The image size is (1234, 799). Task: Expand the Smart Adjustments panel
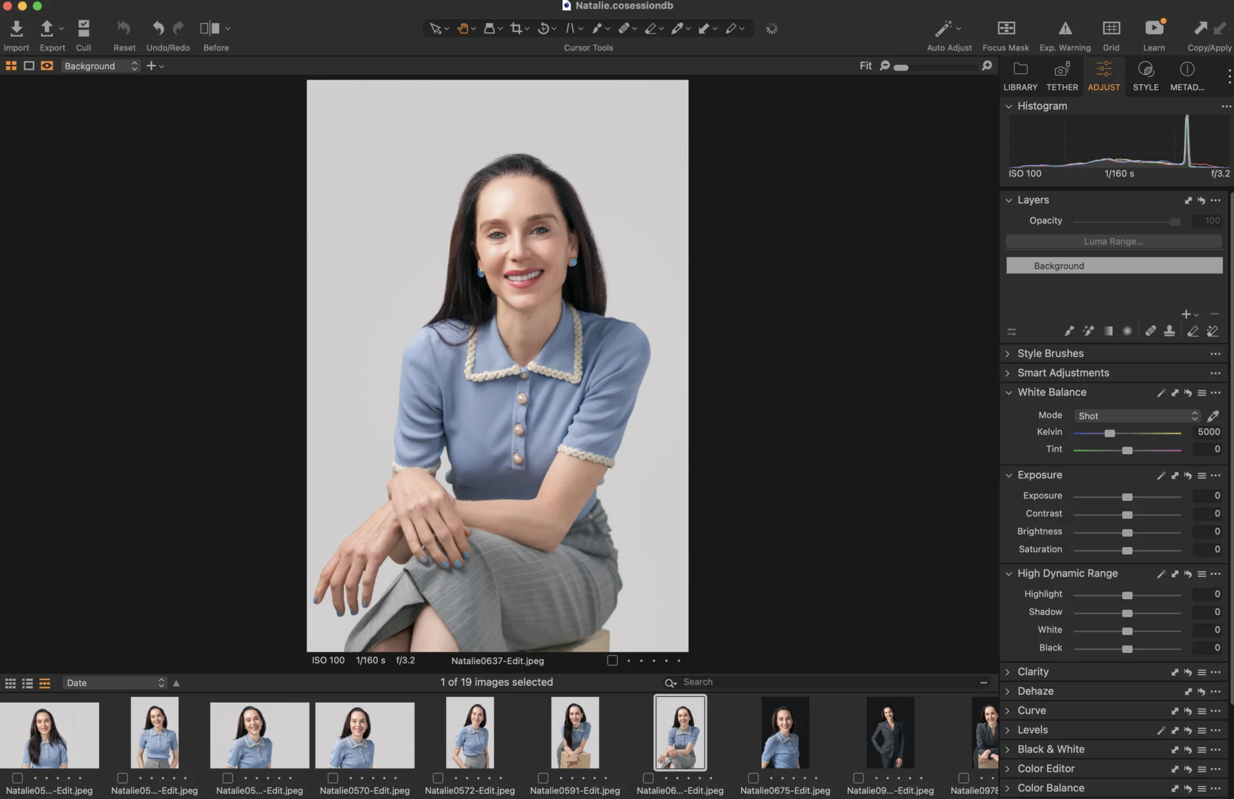(x=1008, y=373)
